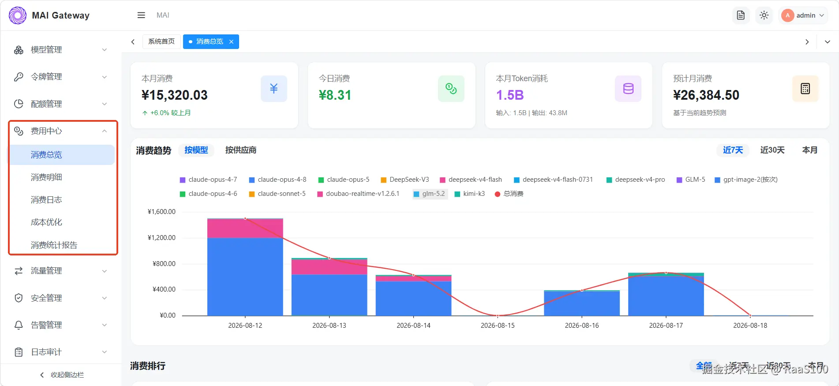Toggle the light/dark theme sun icon

click(x=764, y=15)
